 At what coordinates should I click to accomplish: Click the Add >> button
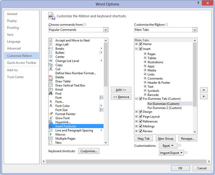pos(121,90)
